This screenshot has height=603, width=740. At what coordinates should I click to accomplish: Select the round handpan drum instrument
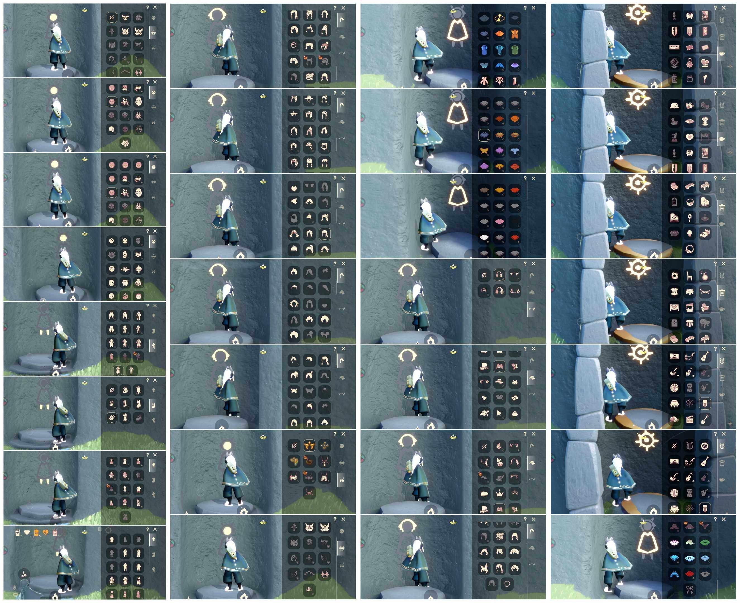(x=705, y=446)
